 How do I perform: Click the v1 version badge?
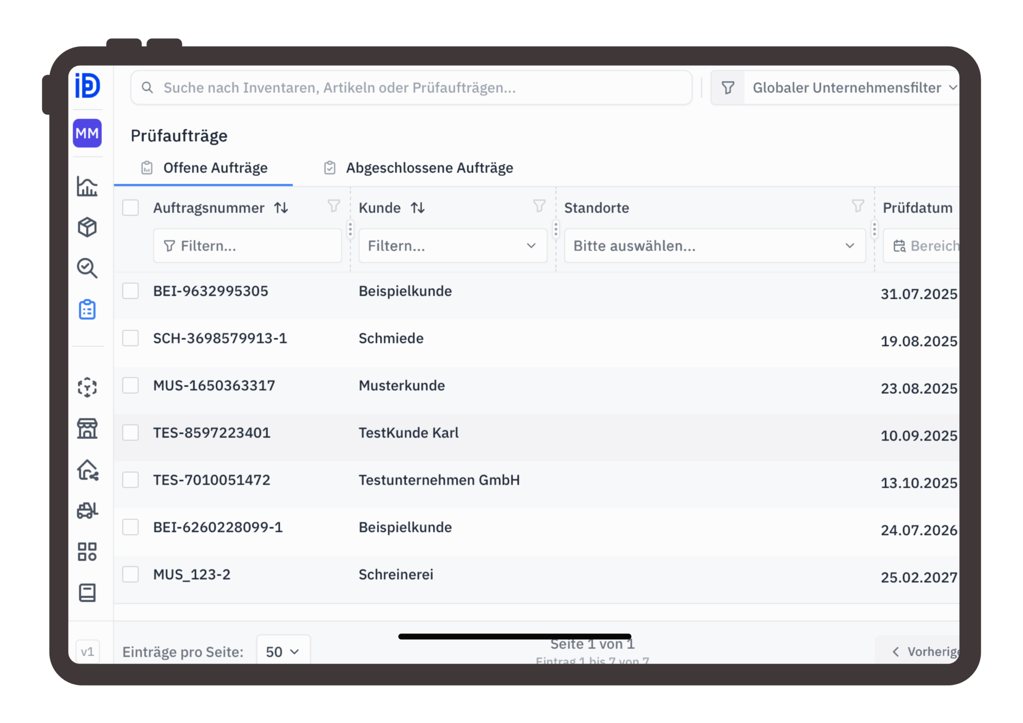coord(88,652)
